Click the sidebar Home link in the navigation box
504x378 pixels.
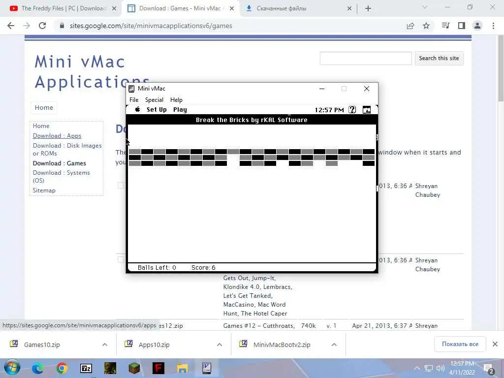[41, 126]
